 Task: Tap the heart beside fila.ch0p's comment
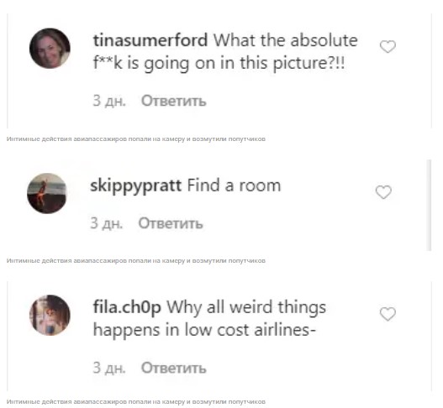coord(388,314)
